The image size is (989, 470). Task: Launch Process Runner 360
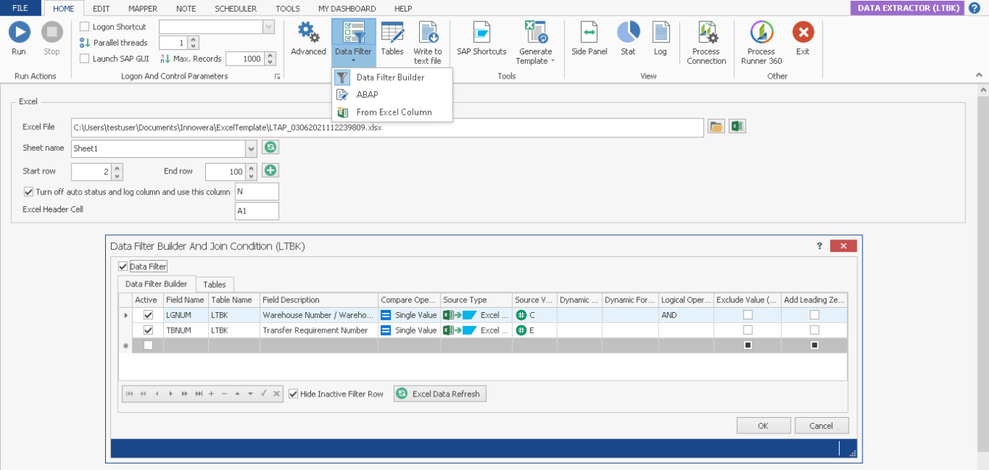coord(761,33)
